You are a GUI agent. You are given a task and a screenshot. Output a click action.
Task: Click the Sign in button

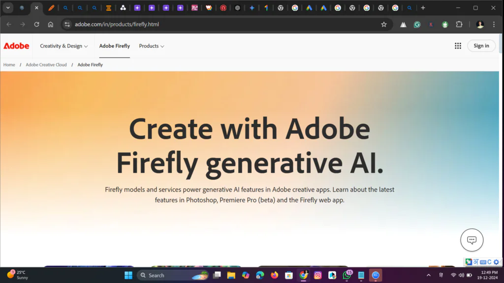(x=481, y=46)
